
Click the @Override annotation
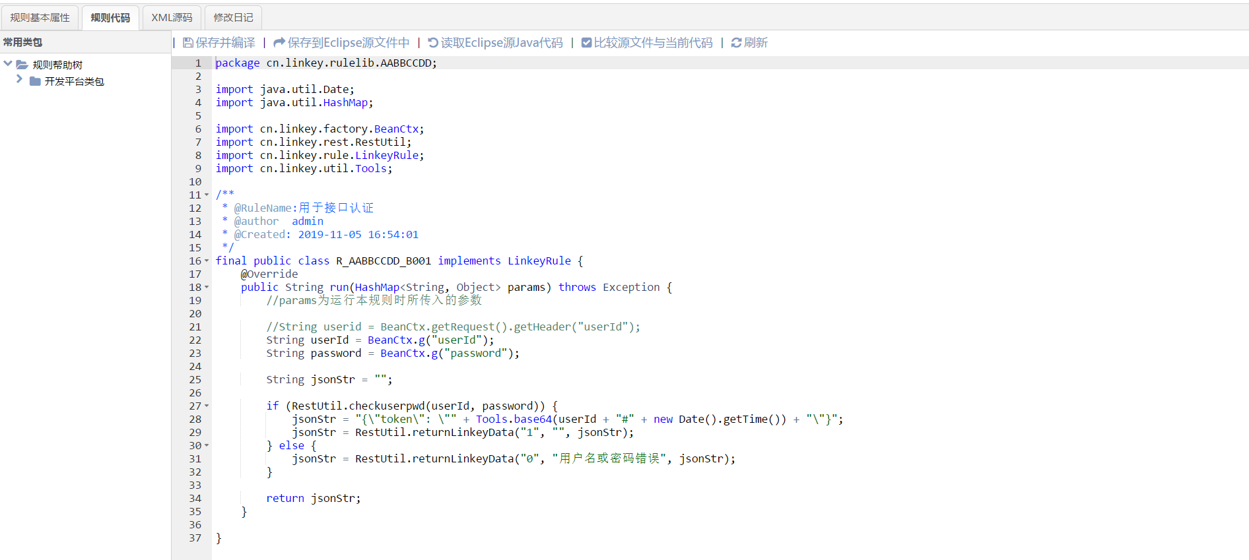pyautogui.click(x=269, y=274)
